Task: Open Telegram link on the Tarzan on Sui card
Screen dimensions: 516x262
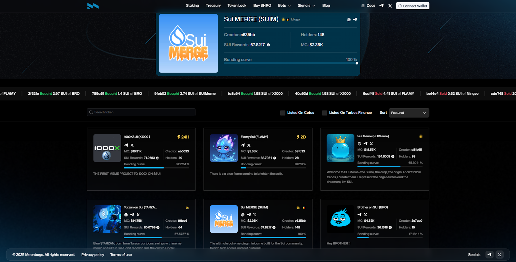Action: 132,215
